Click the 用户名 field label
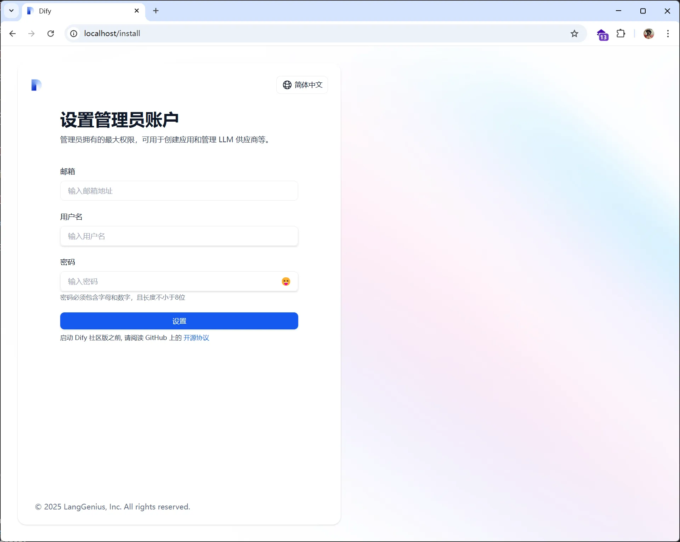The image size is (680, 542). [x=71, y=217]
